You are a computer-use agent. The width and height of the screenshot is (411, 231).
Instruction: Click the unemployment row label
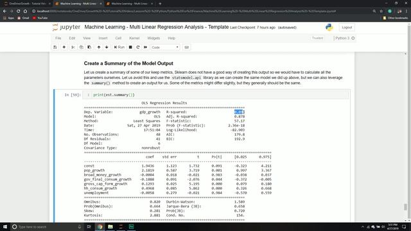click(x=96, y=193)
